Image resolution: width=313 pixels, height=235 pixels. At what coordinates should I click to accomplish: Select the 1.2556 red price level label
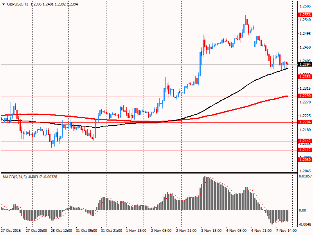point(305,15)
